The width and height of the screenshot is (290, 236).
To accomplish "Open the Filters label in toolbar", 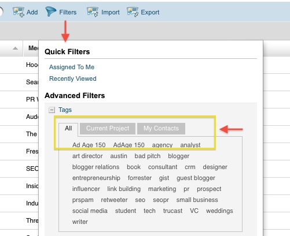I will [x=68, y=12].
